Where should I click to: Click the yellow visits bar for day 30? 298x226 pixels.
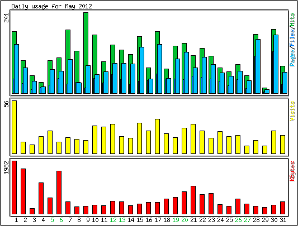tap(273, 142)
